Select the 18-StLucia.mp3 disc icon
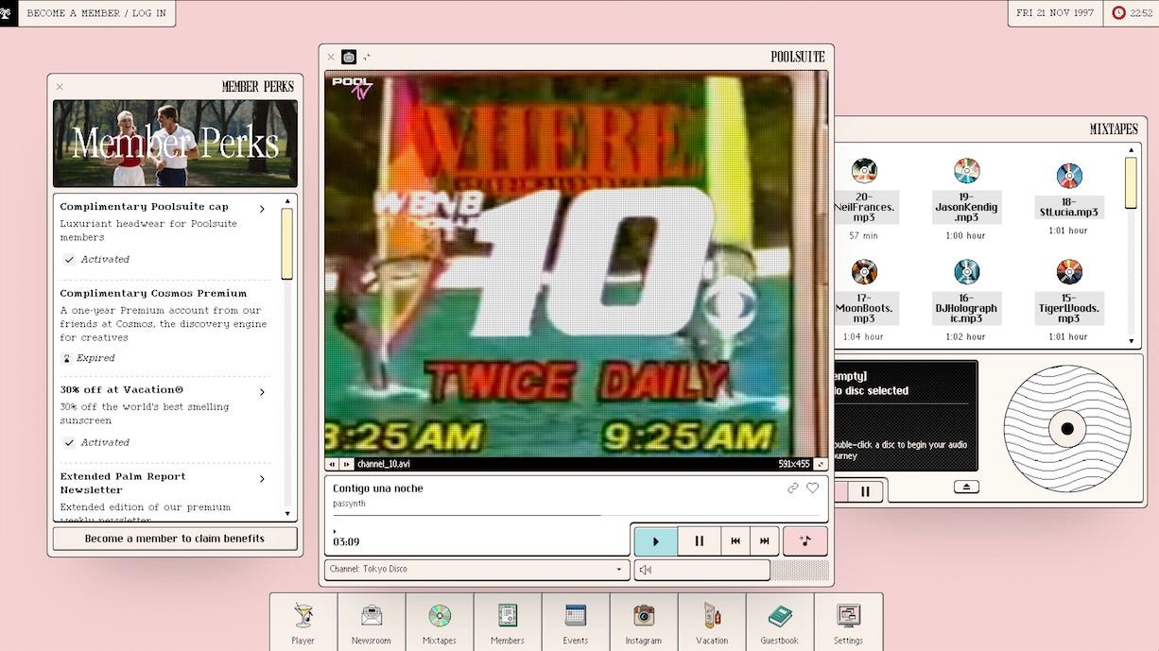Image resolution: width=1159 pixels, height=651 pixels. [1069, 177]
